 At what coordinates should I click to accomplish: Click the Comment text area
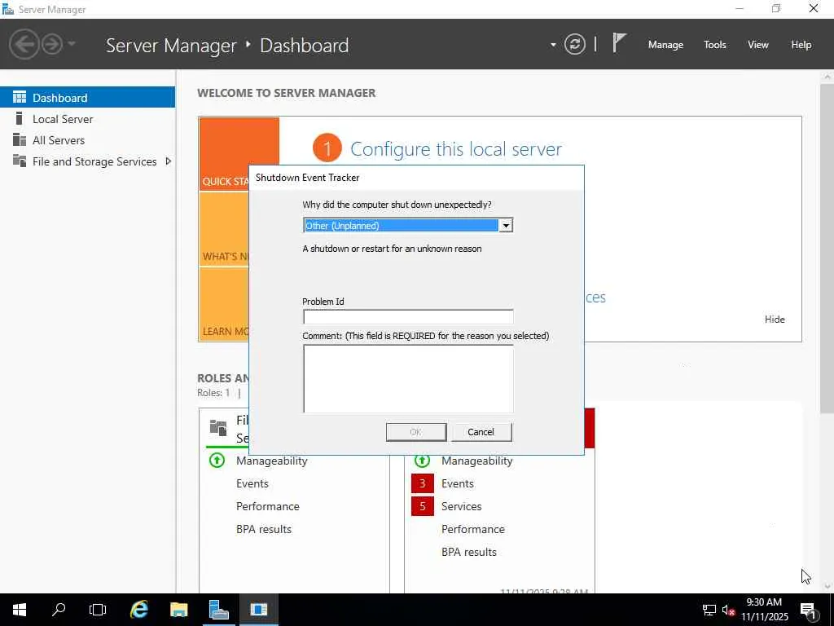coord(408,378)
